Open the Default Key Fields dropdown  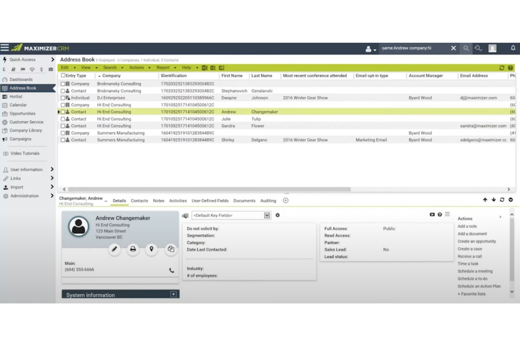231,215
